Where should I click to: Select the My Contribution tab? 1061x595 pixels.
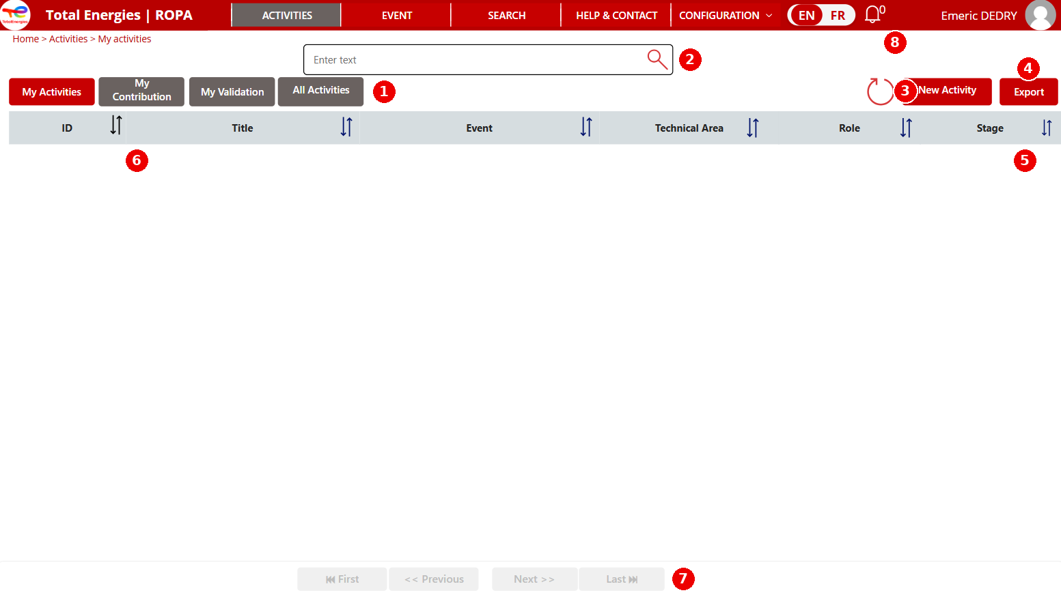pyautogui.click(x=141, y=91)
